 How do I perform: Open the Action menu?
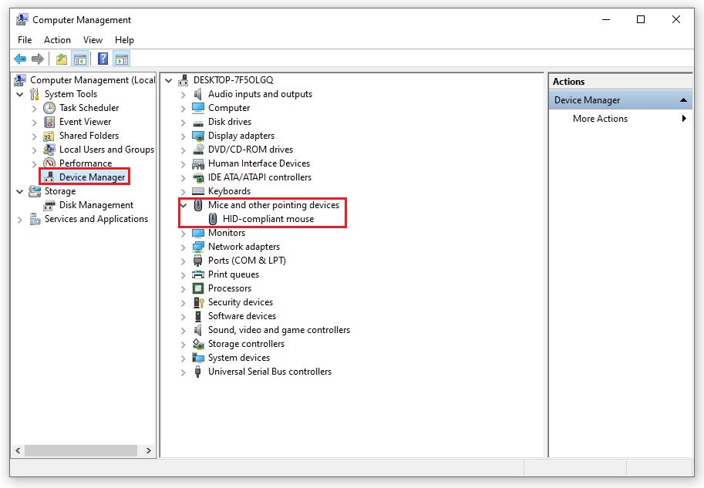click(57, 39)
